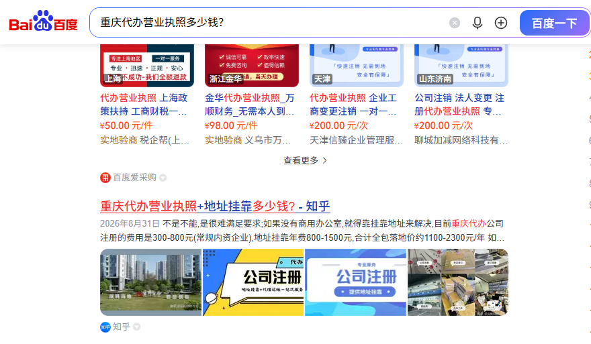
Task: Open the dropdown arrow beside 百度爱采购
Action: click(163, 178)
